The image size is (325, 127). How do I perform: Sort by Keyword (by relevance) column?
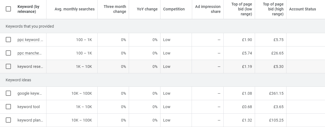(28, 9)
